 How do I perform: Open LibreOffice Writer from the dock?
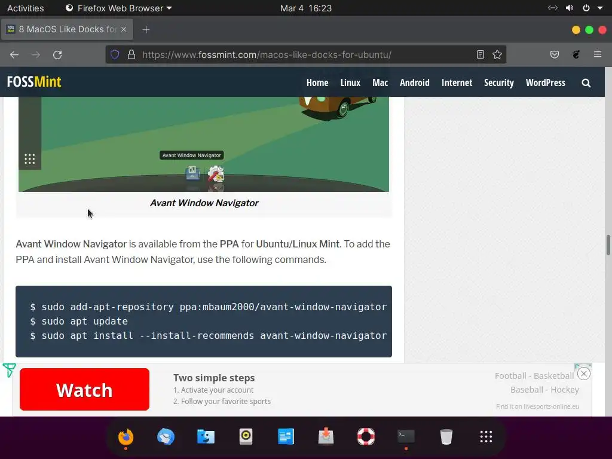coord(286,436)
